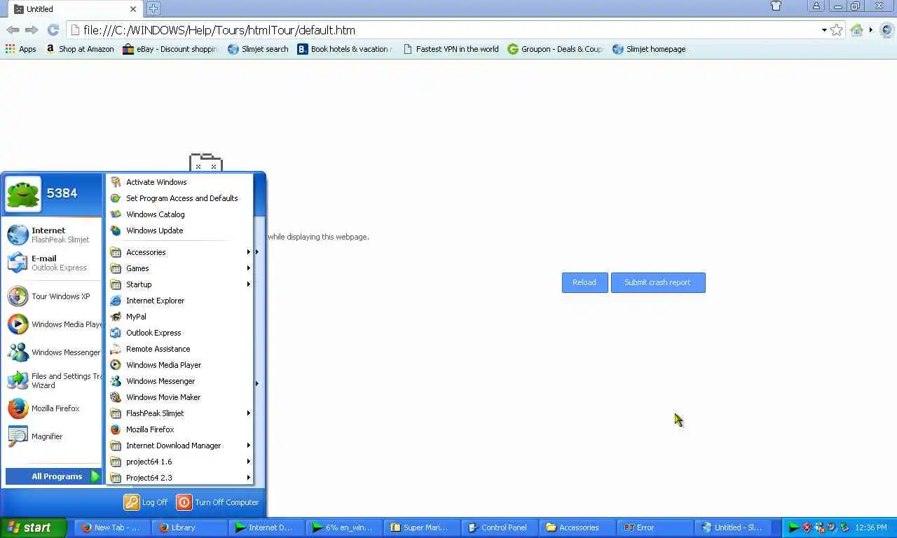Click the Turn Off Computer button
Image resolution: width=897 pixels, height=538 pixels.
pyautogui.click(x=218, y=502)
